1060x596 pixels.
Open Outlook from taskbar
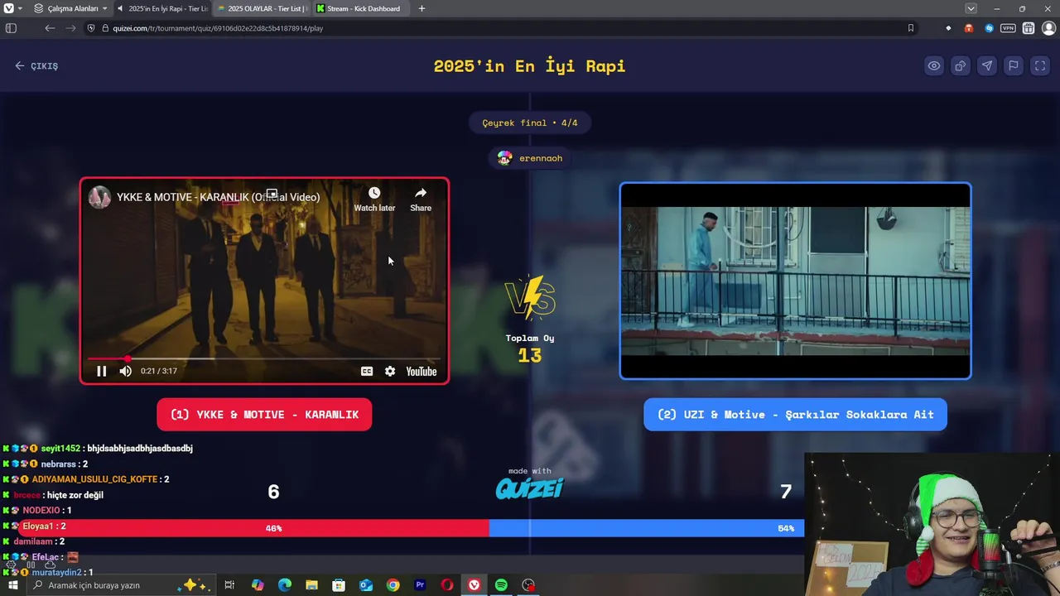[366, 585]
